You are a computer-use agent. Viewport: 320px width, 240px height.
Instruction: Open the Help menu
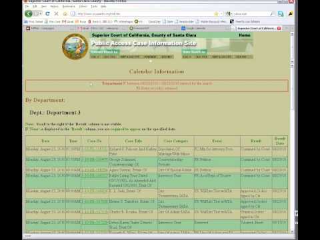[x=103, y=7]
